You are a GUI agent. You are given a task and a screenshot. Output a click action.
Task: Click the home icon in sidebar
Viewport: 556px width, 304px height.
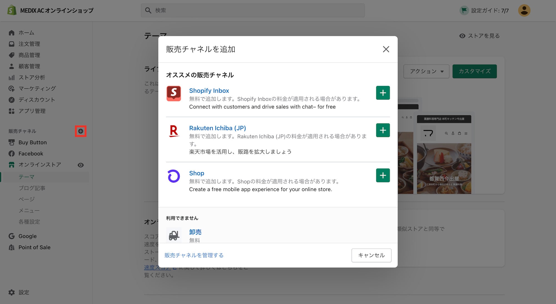[x=11, y=33]
